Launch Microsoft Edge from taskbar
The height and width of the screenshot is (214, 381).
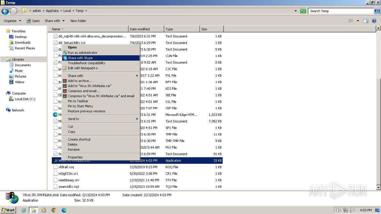64,210
